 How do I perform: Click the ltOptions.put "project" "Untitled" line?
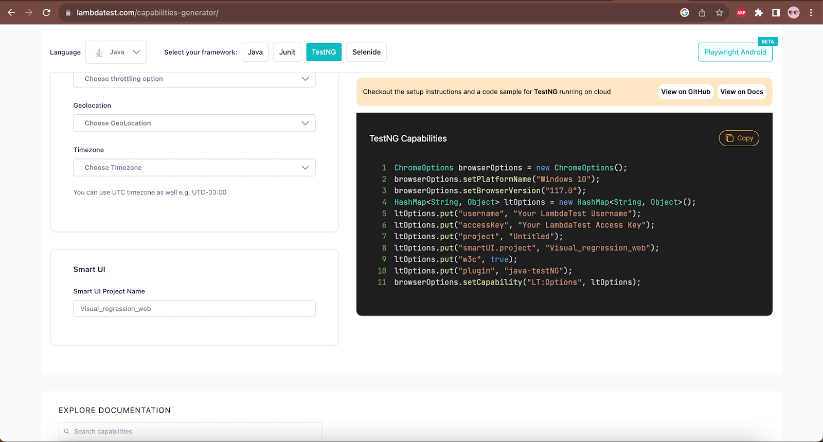click(x=478, y=236)
